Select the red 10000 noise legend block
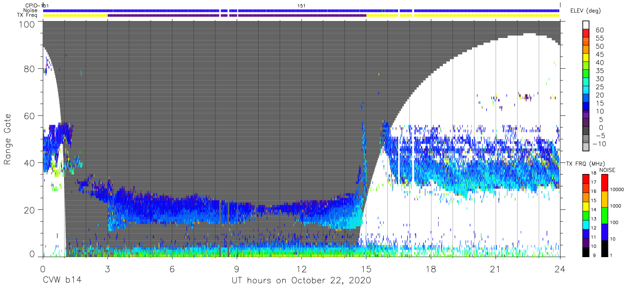The width and height of the screenshot is (630, 291). 605,183
